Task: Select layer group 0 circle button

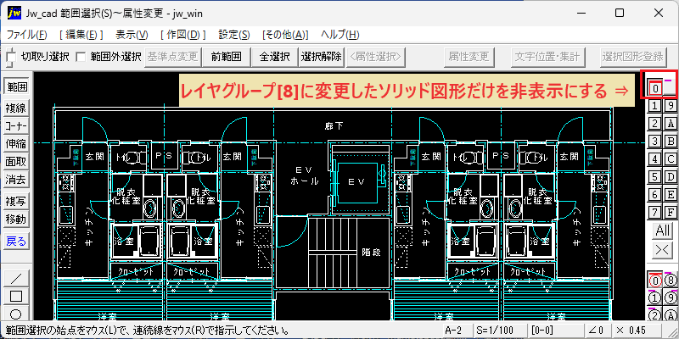Action: pos(655,281)
